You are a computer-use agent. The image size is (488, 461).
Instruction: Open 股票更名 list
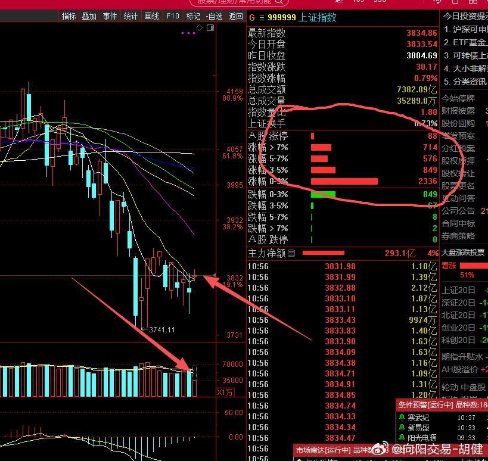458,186
